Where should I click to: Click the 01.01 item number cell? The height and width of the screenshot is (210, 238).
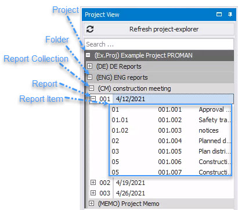pos(120,120)
